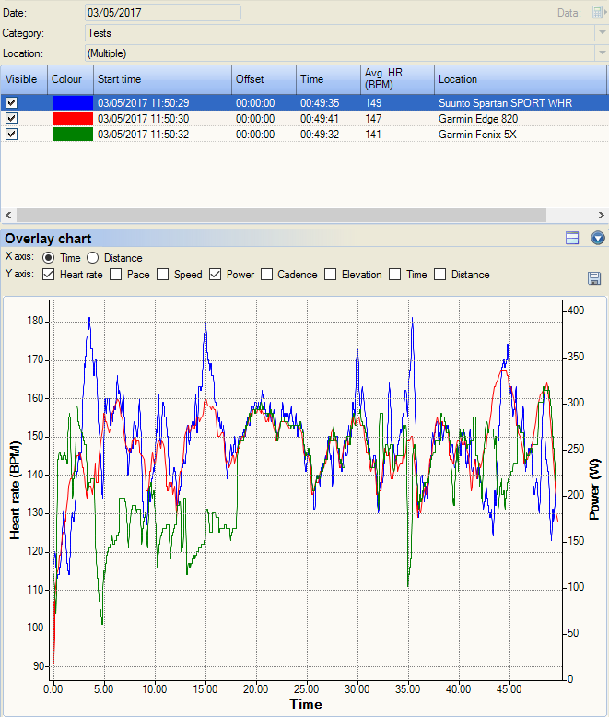This screenshot has height=717, width=609.
Task: Toggle the chart panel layout icon
Action: click(x=572, y=238)
